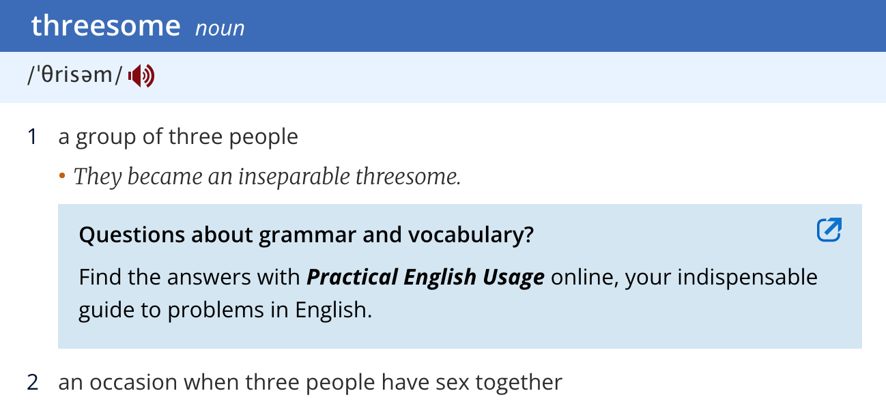886x419 pixels.
Task: Click the word "online" in the promo text
Action: (584, 277)
